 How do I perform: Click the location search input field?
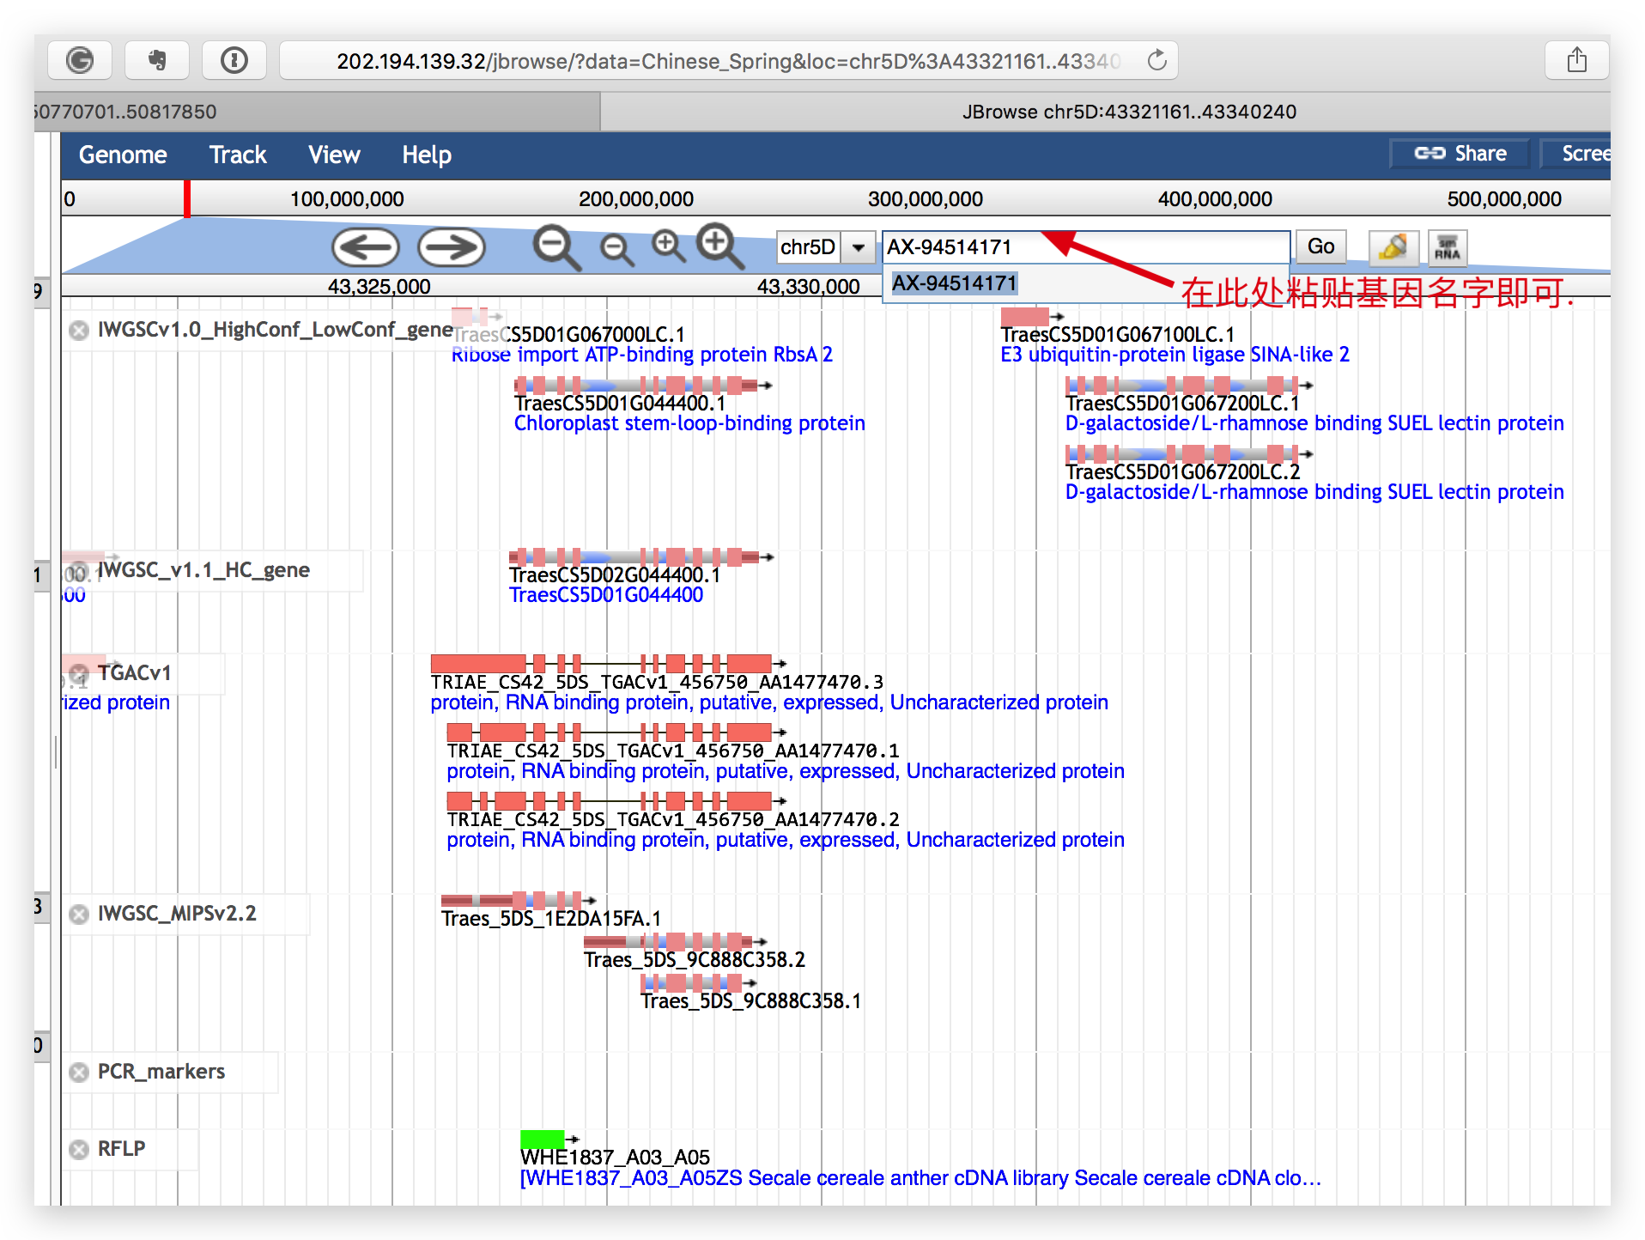coord(1086,247)
